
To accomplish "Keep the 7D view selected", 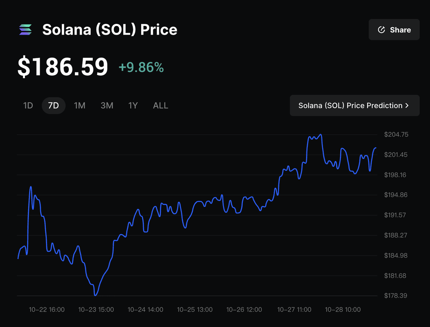I will click(x=53, y=105).
